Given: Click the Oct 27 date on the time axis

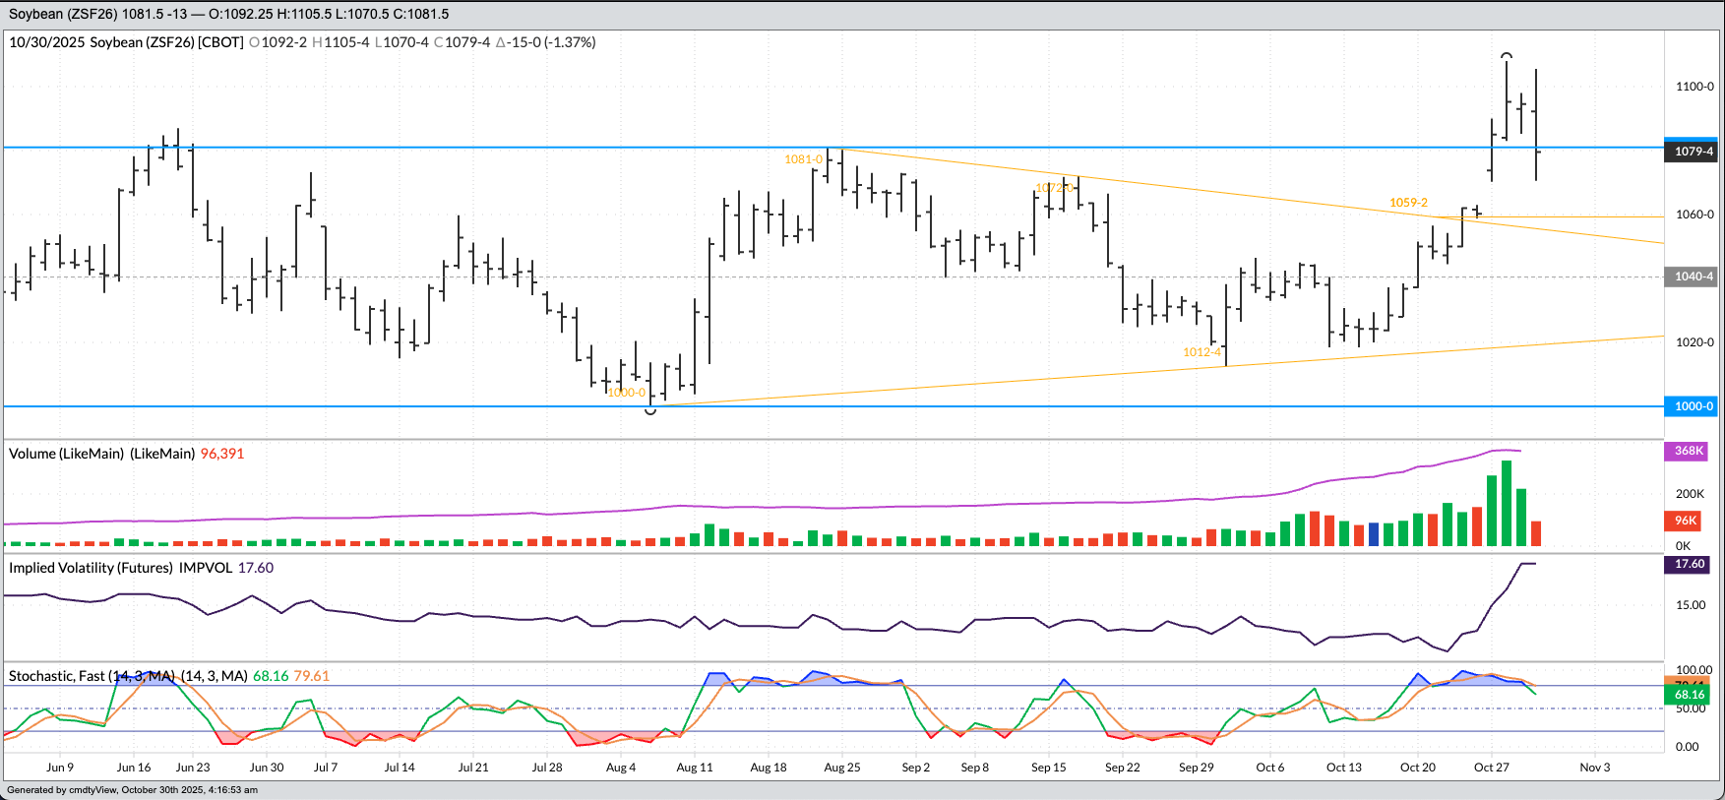Looking at the screenshot, I should (1491, 768).
